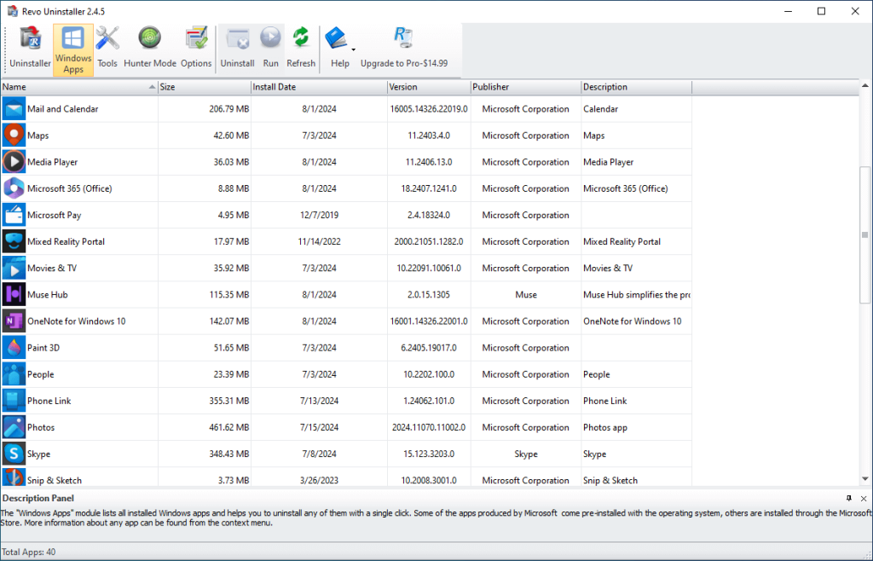Click the Skype app icon
This screenshot has height=561, width=873.
tap(14, 454)
